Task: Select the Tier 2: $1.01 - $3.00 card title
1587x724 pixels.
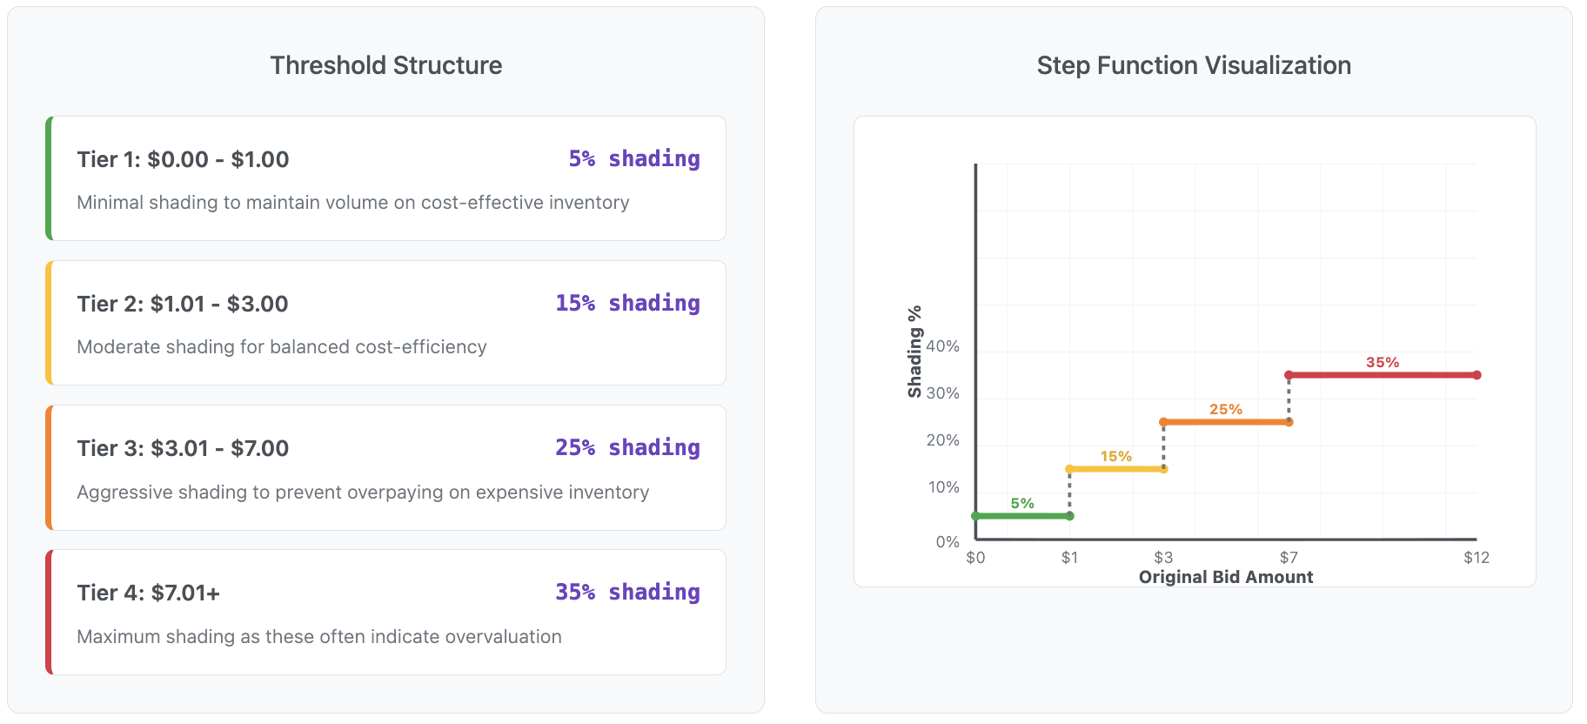Action: [x=182, y=305]
